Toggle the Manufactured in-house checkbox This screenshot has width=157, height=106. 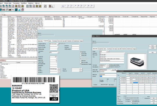tap(81, 64)
